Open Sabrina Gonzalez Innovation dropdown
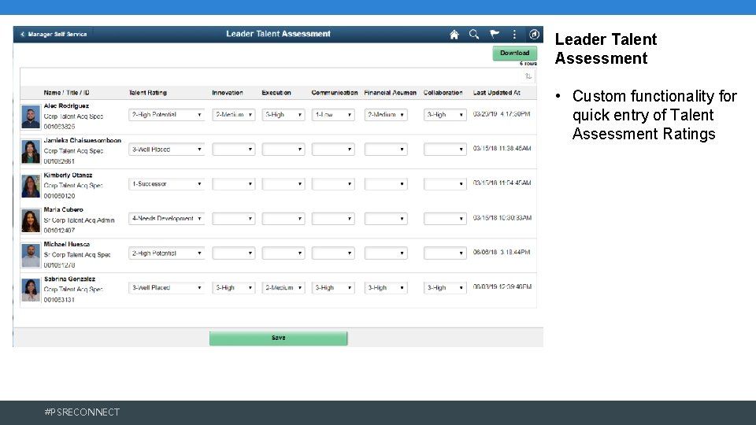Image resolution: width=756 pixels, height=425 pixels. 233,288
